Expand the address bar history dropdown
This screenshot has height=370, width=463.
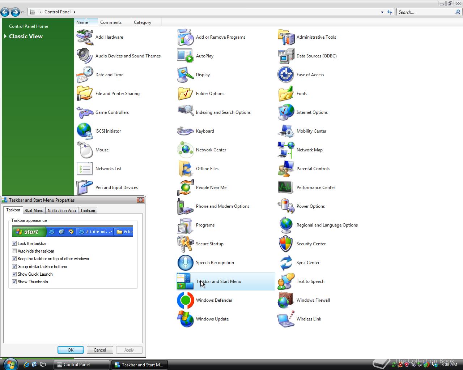tap(382, 12)
